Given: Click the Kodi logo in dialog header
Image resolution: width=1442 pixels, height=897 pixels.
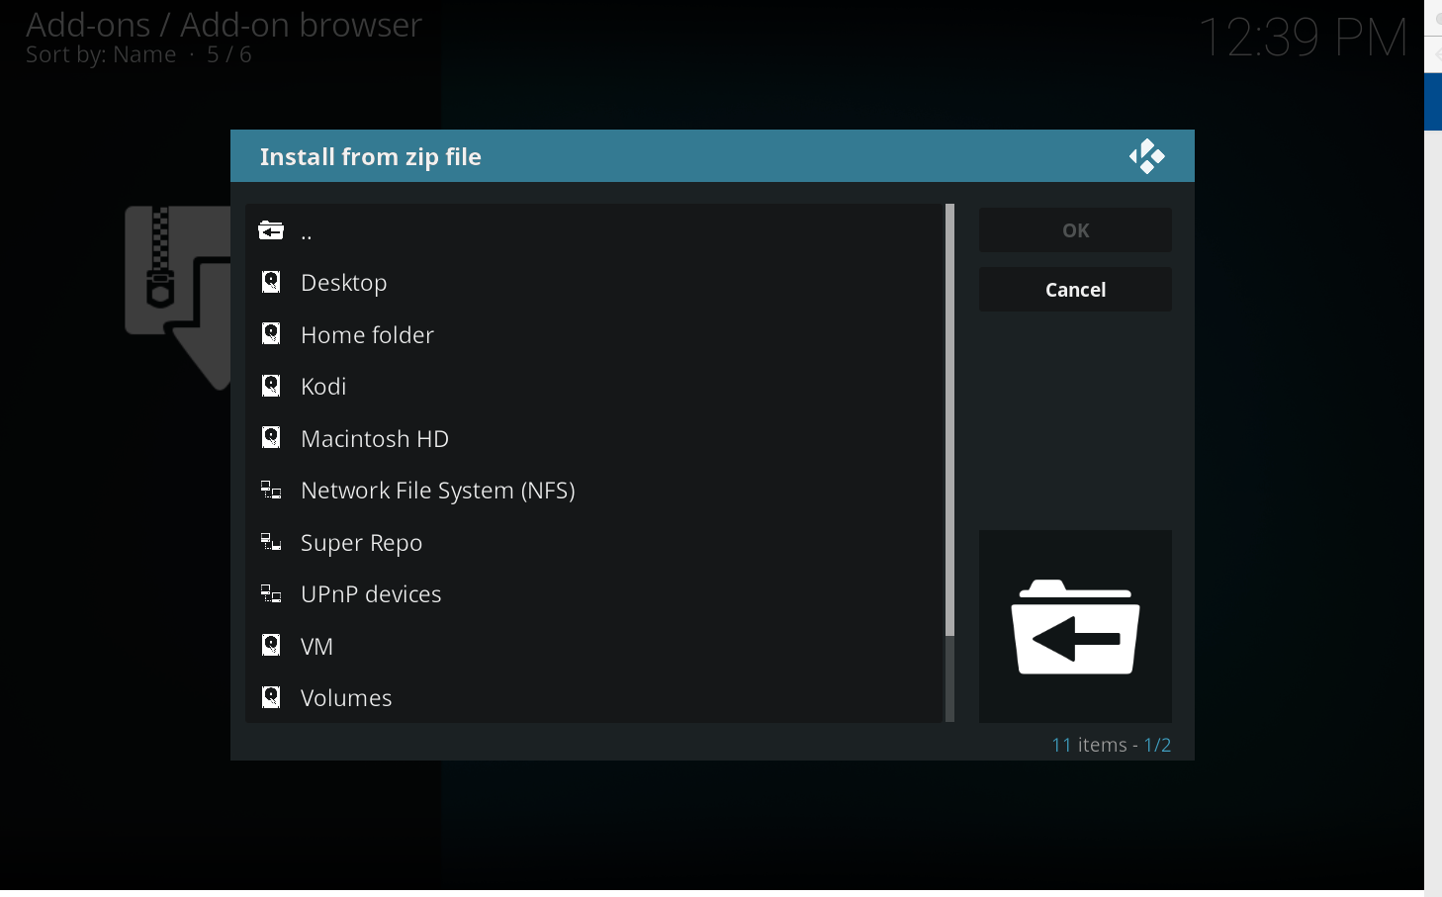Looking at the screenshot, I should tap(1146, 156).
